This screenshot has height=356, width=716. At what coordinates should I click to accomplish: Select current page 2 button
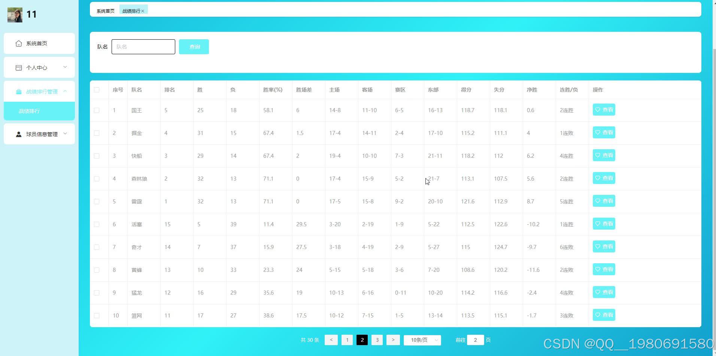(x=362, y=340)
